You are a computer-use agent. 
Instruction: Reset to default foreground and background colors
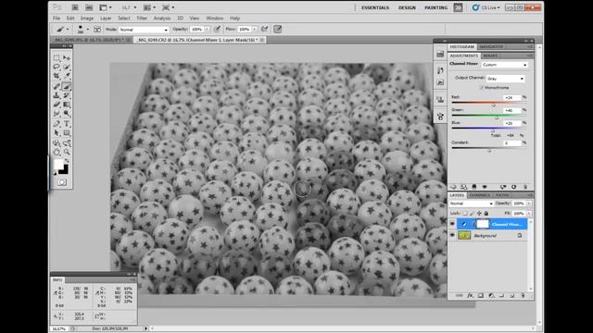click(x=56, y=173)
